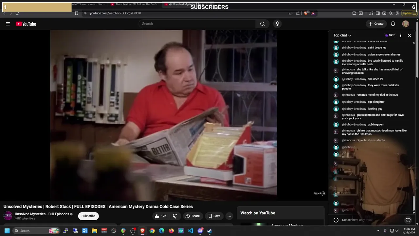Click the system tray volume icon
Image resolution: width=419 pixels, height=236 pixels.
(x=397, y=231)
